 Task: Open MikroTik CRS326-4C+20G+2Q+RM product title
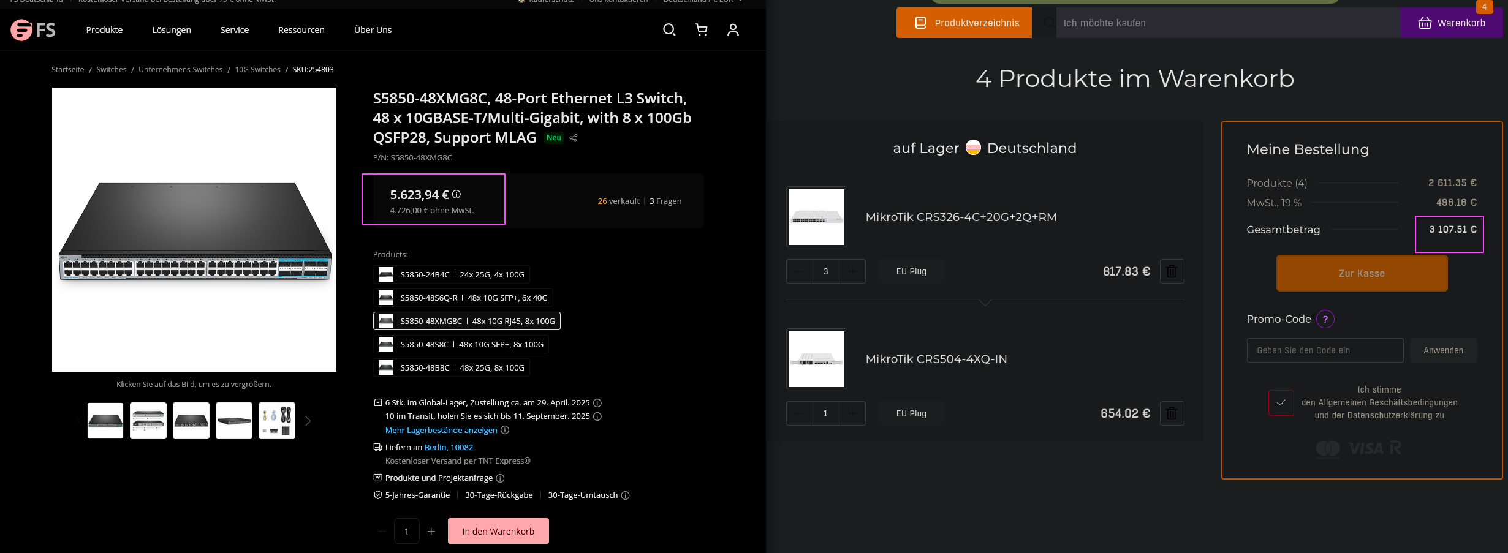pyautogui.click(x=961, y=217)
